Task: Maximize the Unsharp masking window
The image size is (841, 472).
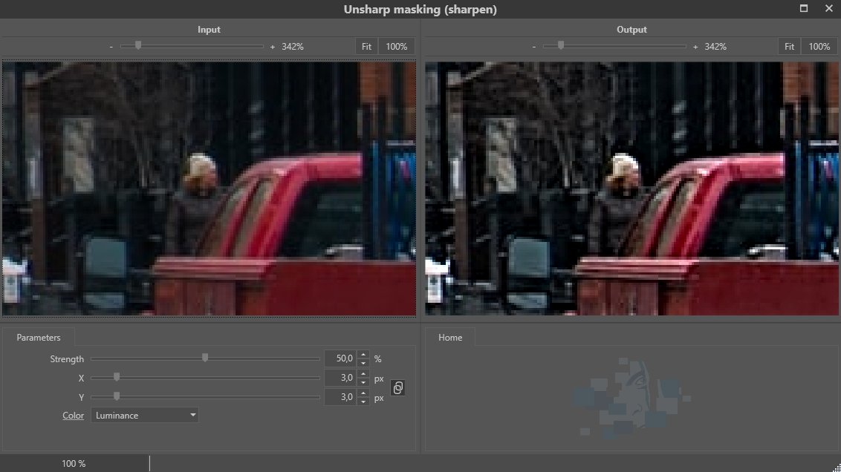Action: 803,8
